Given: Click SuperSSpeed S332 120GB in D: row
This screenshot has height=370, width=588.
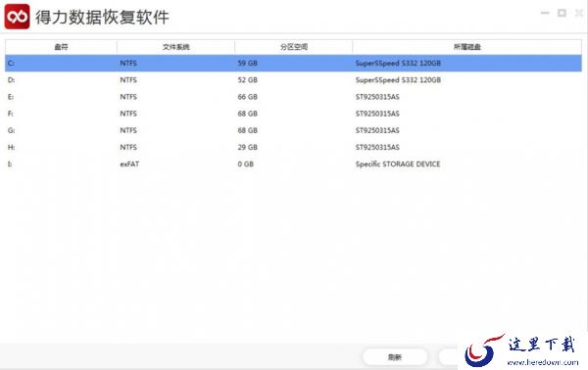Looking at the screenshot, I should pos(398,80).
